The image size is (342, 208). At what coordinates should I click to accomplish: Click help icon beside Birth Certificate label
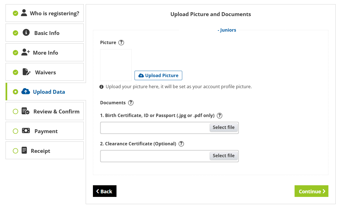click(x=220, y=116)
